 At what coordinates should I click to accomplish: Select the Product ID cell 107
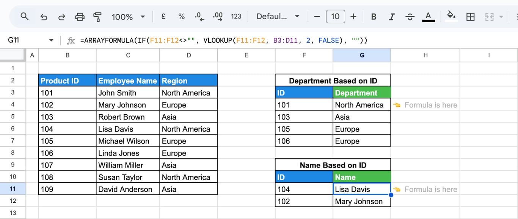click(x=67, y=165)
